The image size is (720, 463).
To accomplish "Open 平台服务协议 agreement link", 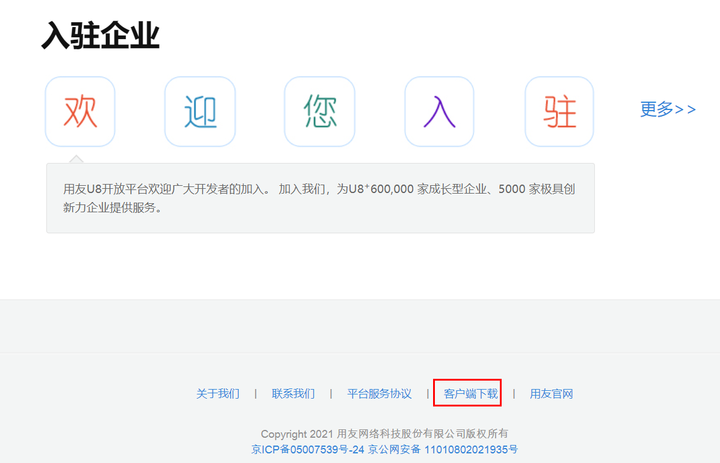I will [379, 394].
